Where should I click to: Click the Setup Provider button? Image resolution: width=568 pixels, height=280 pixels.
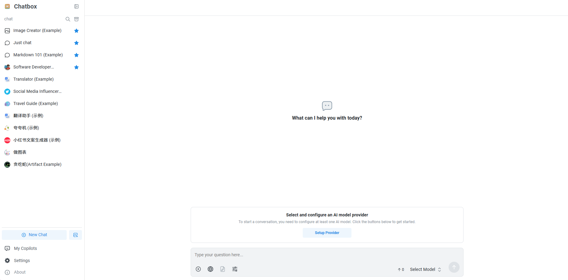coord(327,233)
